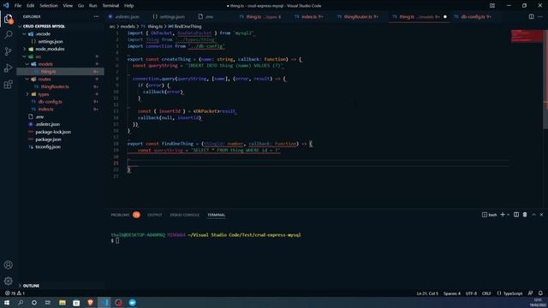Click the feedback icon in the status bar

coord(530,293)
